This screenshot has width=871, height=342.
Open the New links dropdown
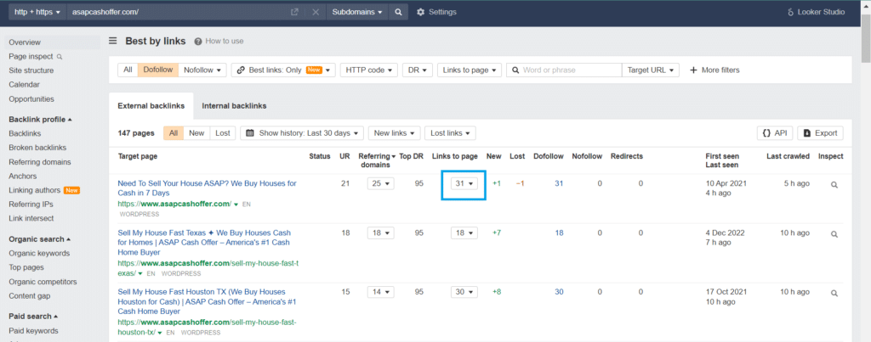point(395,133)
